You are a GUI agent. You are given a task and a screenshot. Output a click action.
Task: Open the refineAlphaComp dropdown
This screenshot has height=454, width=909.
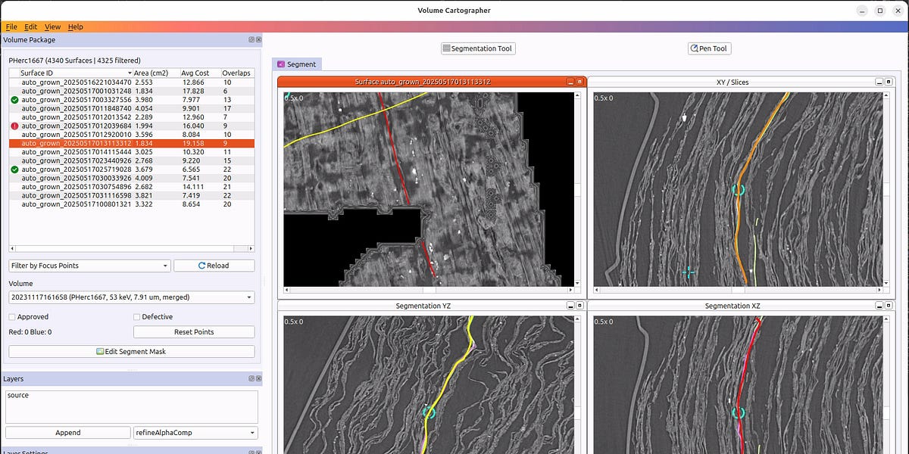tap(195, 433)
